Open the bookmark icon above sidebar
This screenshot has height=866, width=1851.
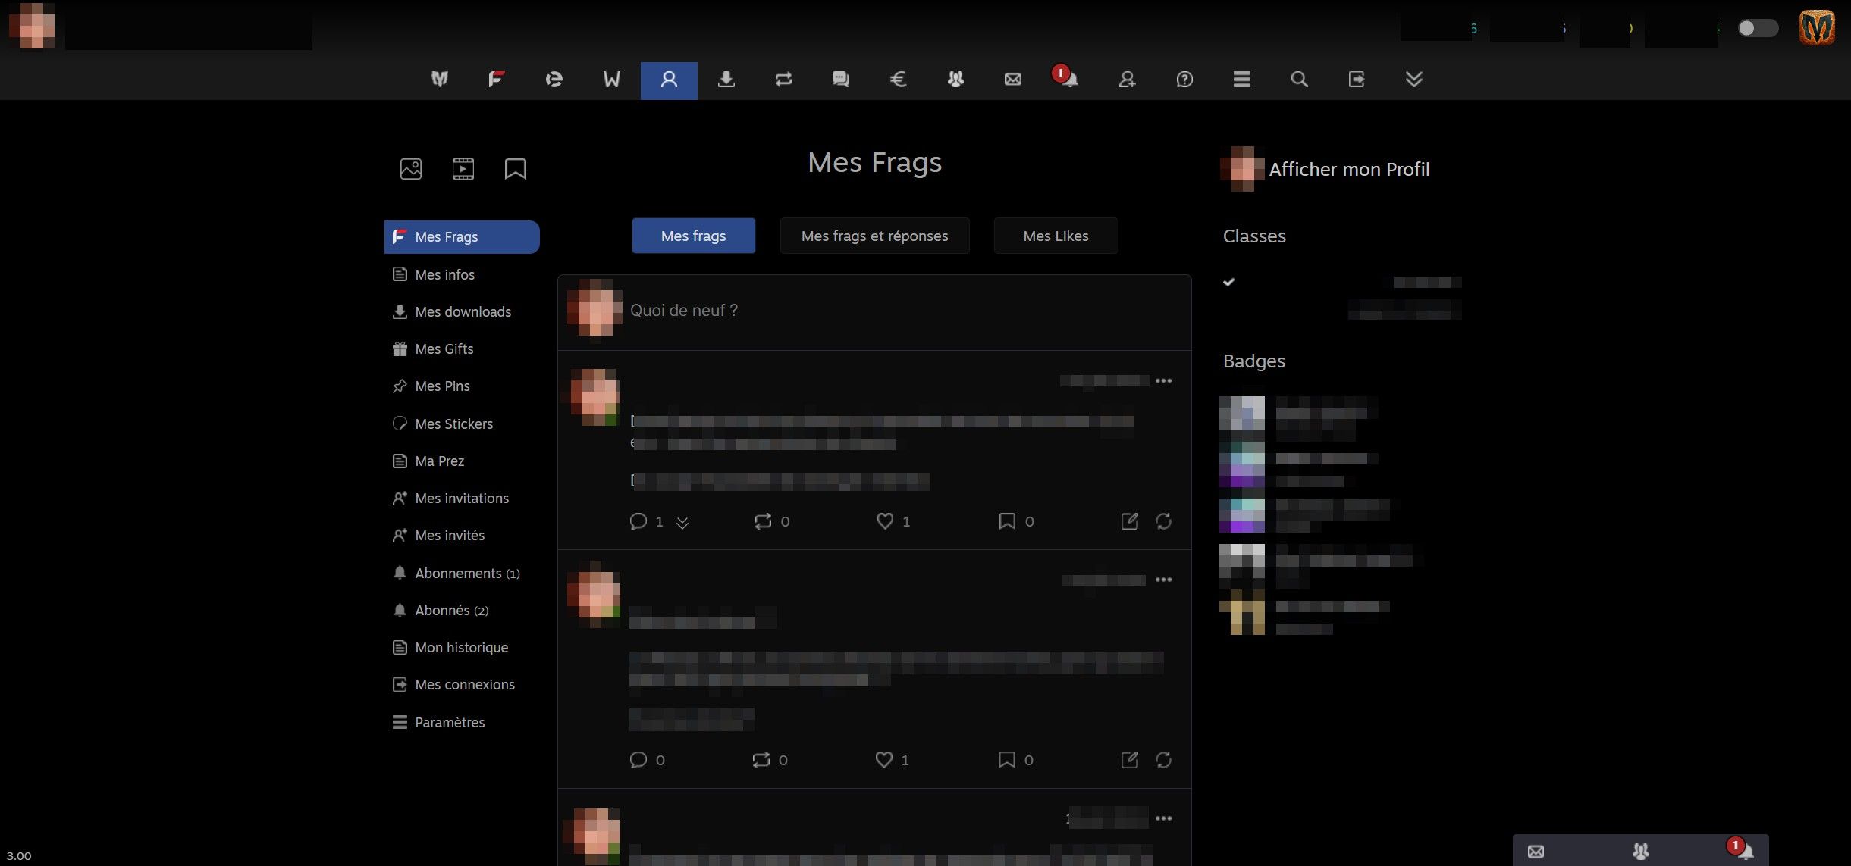coord(516,169)
